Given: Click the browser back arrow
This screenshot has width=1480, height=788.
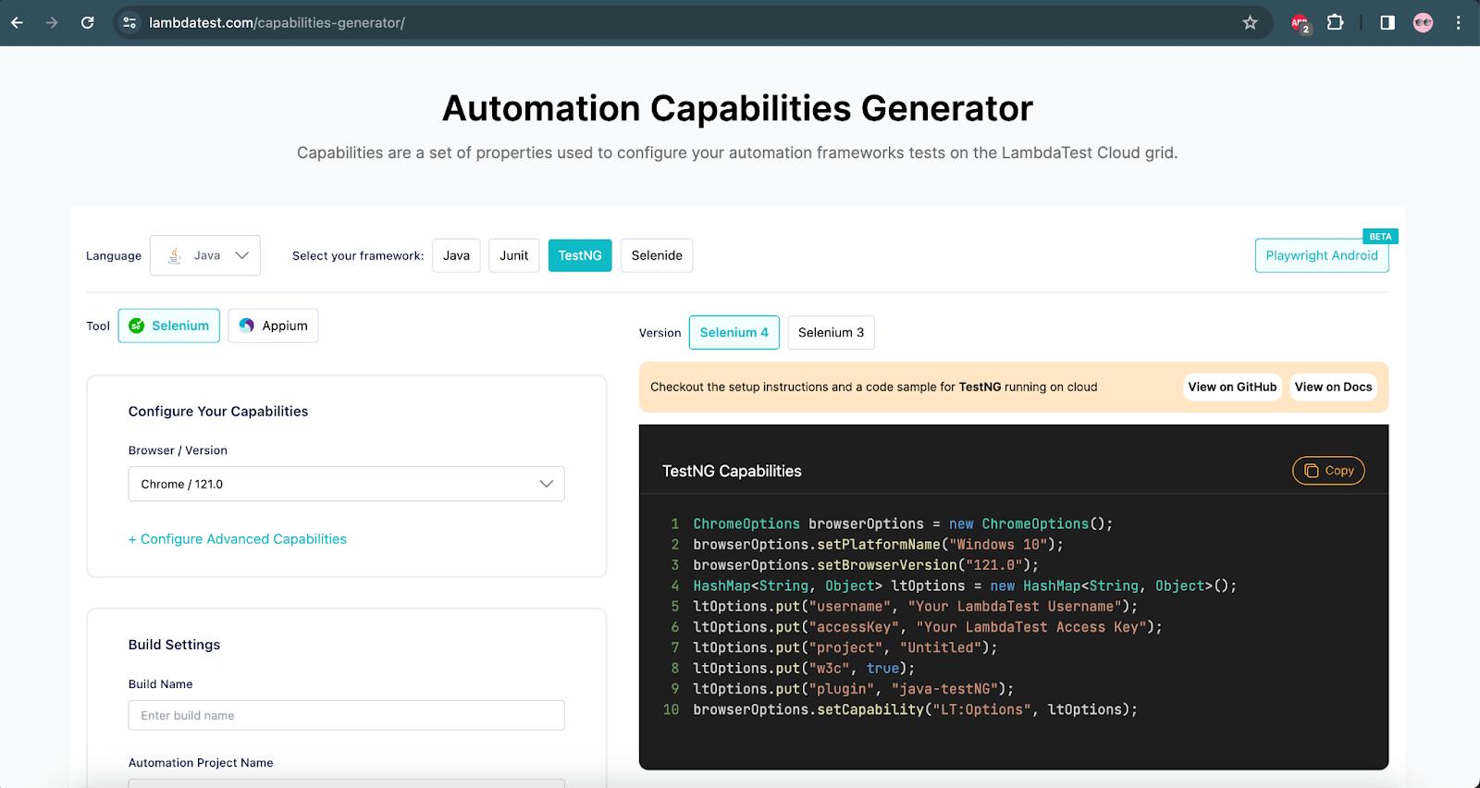Looking at the screenshot, I should tap(18, 22).
